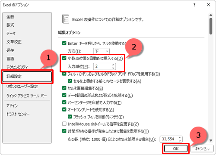Click the Excel の操作についての詳細オプション text
Viewport: 216px width, 155px height.
point(108,19)
